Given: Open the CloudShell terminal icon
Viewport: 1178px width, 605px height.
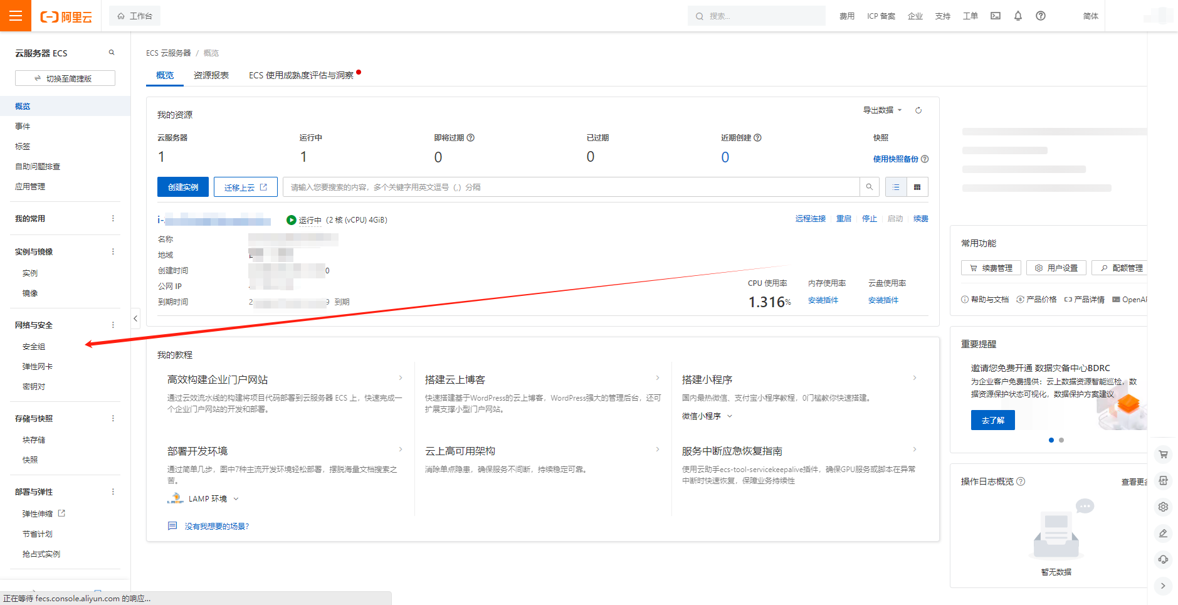Looking at the screenshot, I should pyautogui.click(x=995, y=16).
